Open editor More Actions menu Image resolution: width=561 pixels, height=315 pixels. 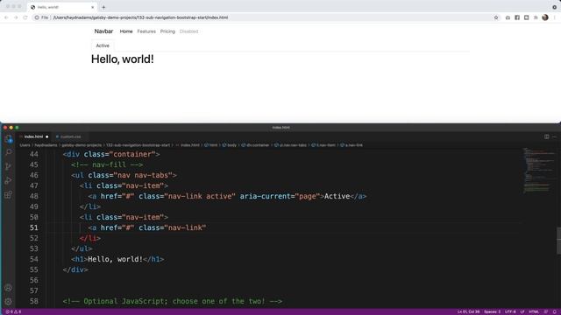pos(555,136)
